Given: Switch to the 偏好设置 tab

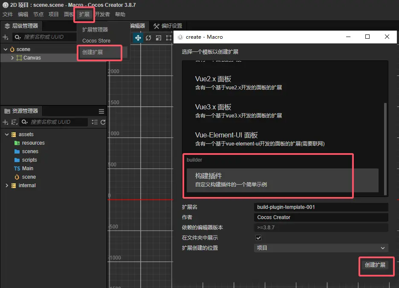Looking at the screenshot, I should 168,26.
